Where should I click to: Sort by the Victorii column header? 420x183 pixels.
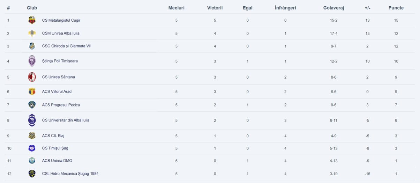(215, 8)
